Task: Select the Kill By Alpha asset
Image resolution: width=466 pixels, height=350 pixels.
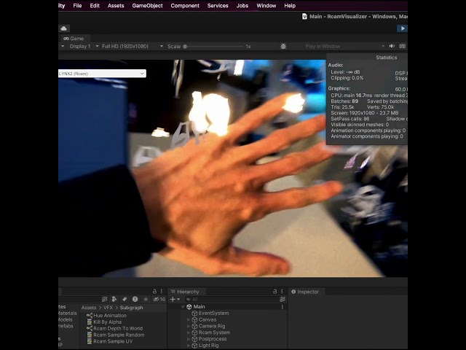Action: pos(107,322)
